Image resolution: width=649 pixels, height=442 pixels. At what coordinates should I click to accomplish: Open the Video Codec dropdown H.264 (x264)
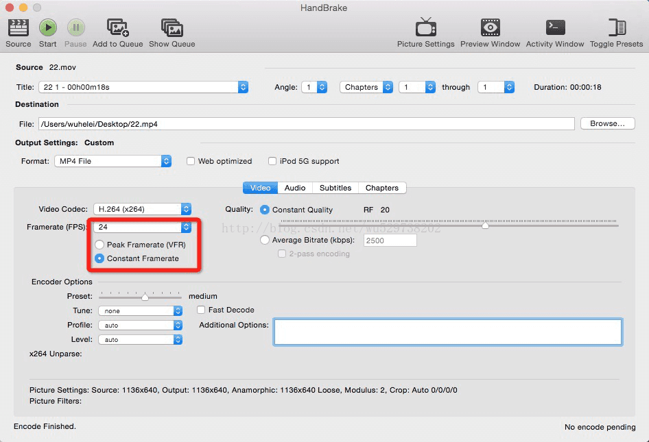click(x=143, y=209)
